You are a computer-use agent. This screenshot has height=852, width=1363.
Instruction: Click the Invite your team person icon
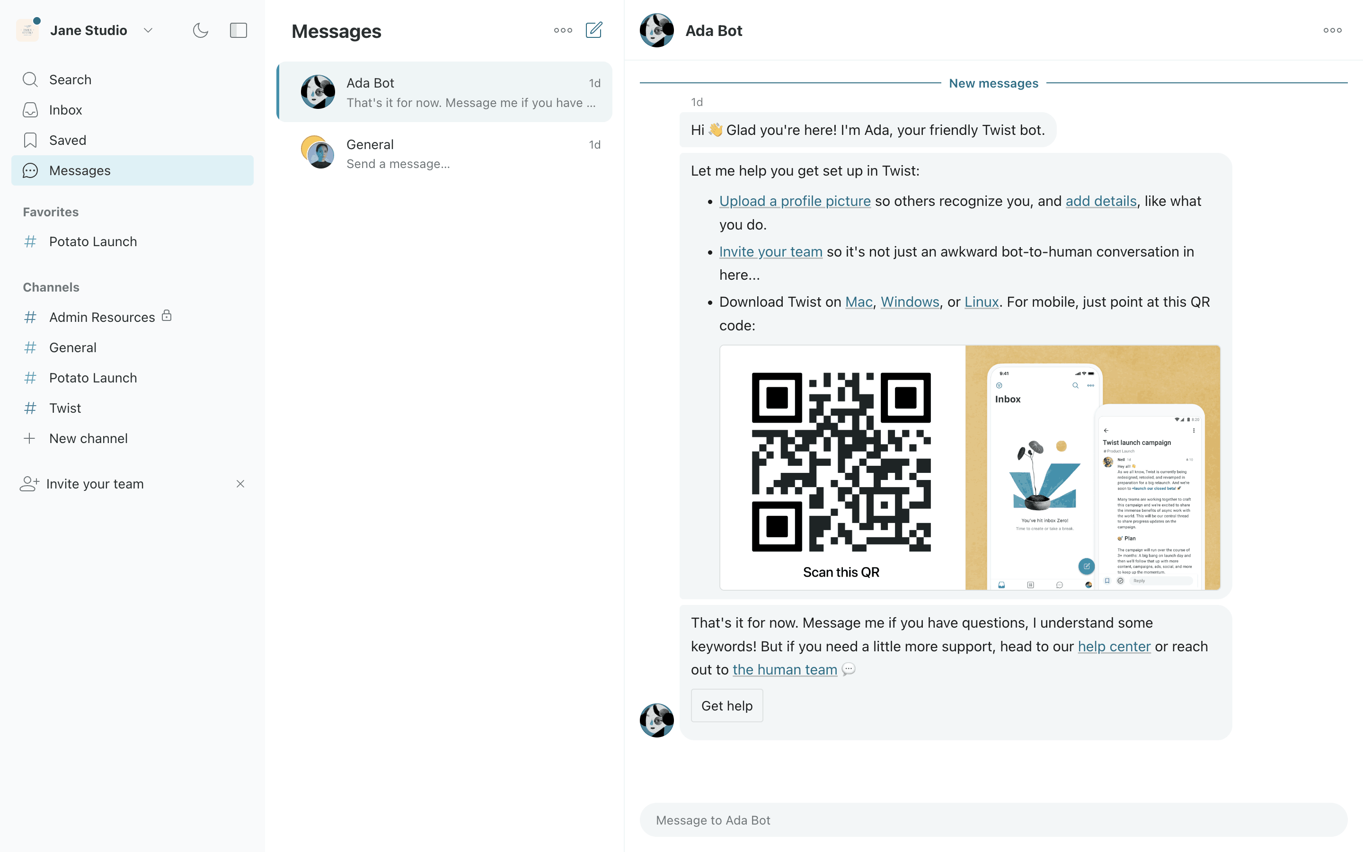click(29, 483)
